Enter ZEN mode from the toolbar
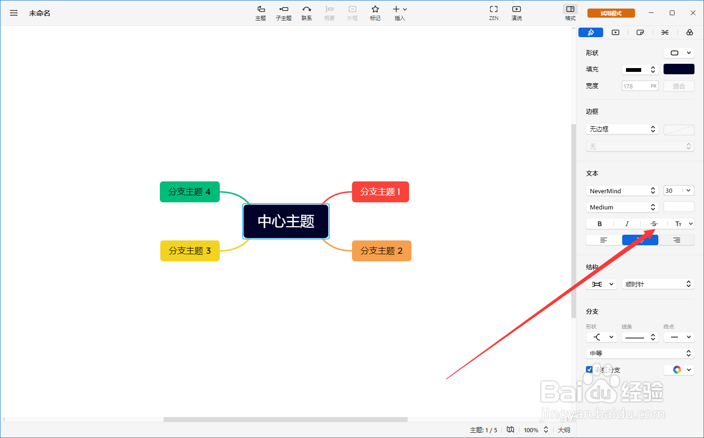The height and width of the screenshot is (438, 704). point(493,13)
